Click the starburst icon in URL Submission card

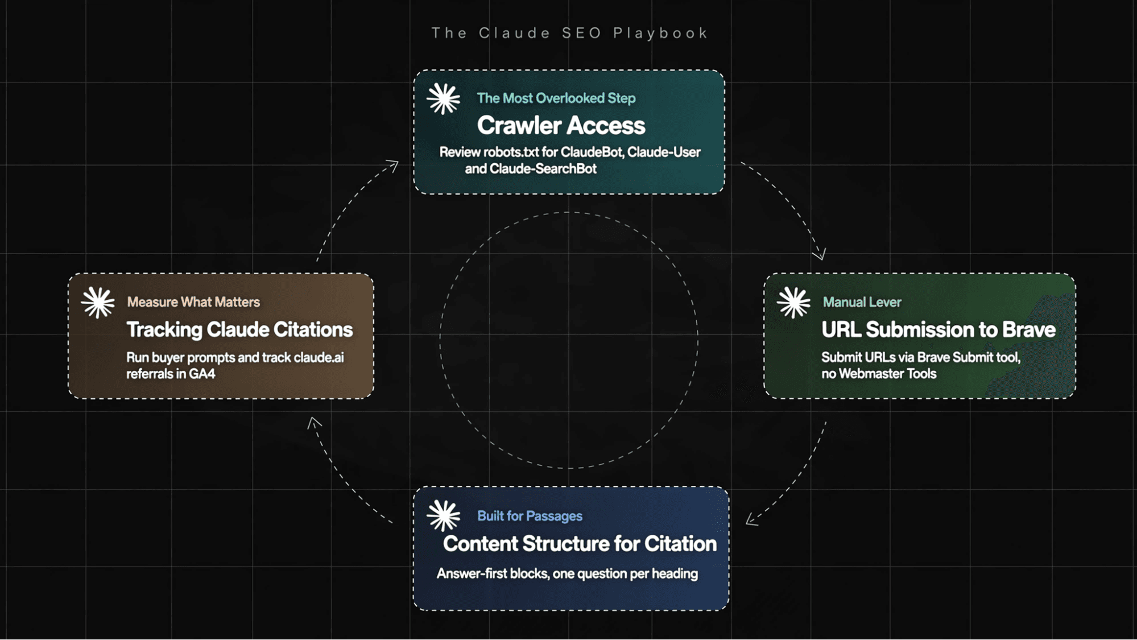[x=793, y=302]
